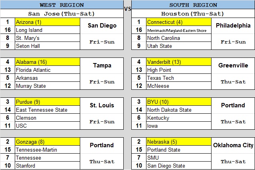This screenshot has height=170, width=255.
Task: Click the yellow Connecticut (4) cell
Action: pos(179,22)
